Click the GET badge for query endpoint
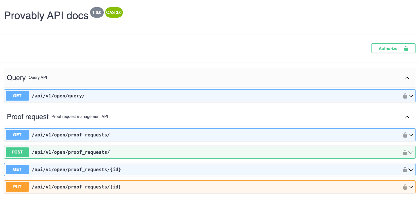Image resolution: width=419 pixels, height=198 pixels. [x=17, y=96]
